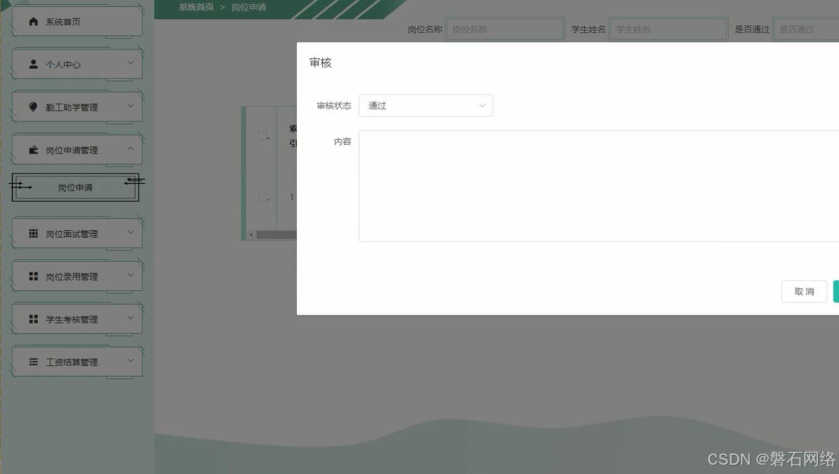Select the squares icon of 岗位录用管理
The height and width of the screenshot is (474, 839).
(x=33, y=276)
